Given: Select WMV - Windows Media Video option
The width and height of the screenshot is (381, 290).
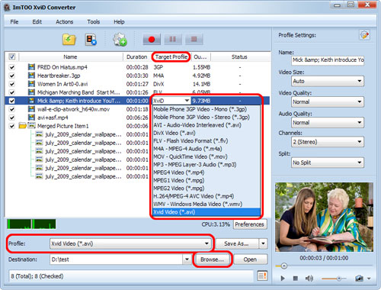Looking at the screenshot, I should point(207,204).
